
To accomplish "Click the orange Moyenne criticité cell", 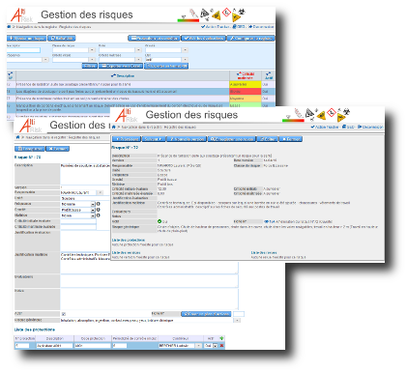I will point(246,99).
